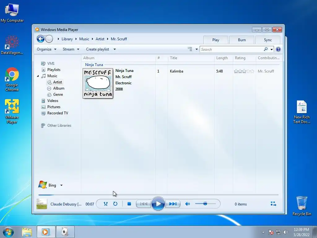
Task: Open Other Libraries
Action: [59, 126]
